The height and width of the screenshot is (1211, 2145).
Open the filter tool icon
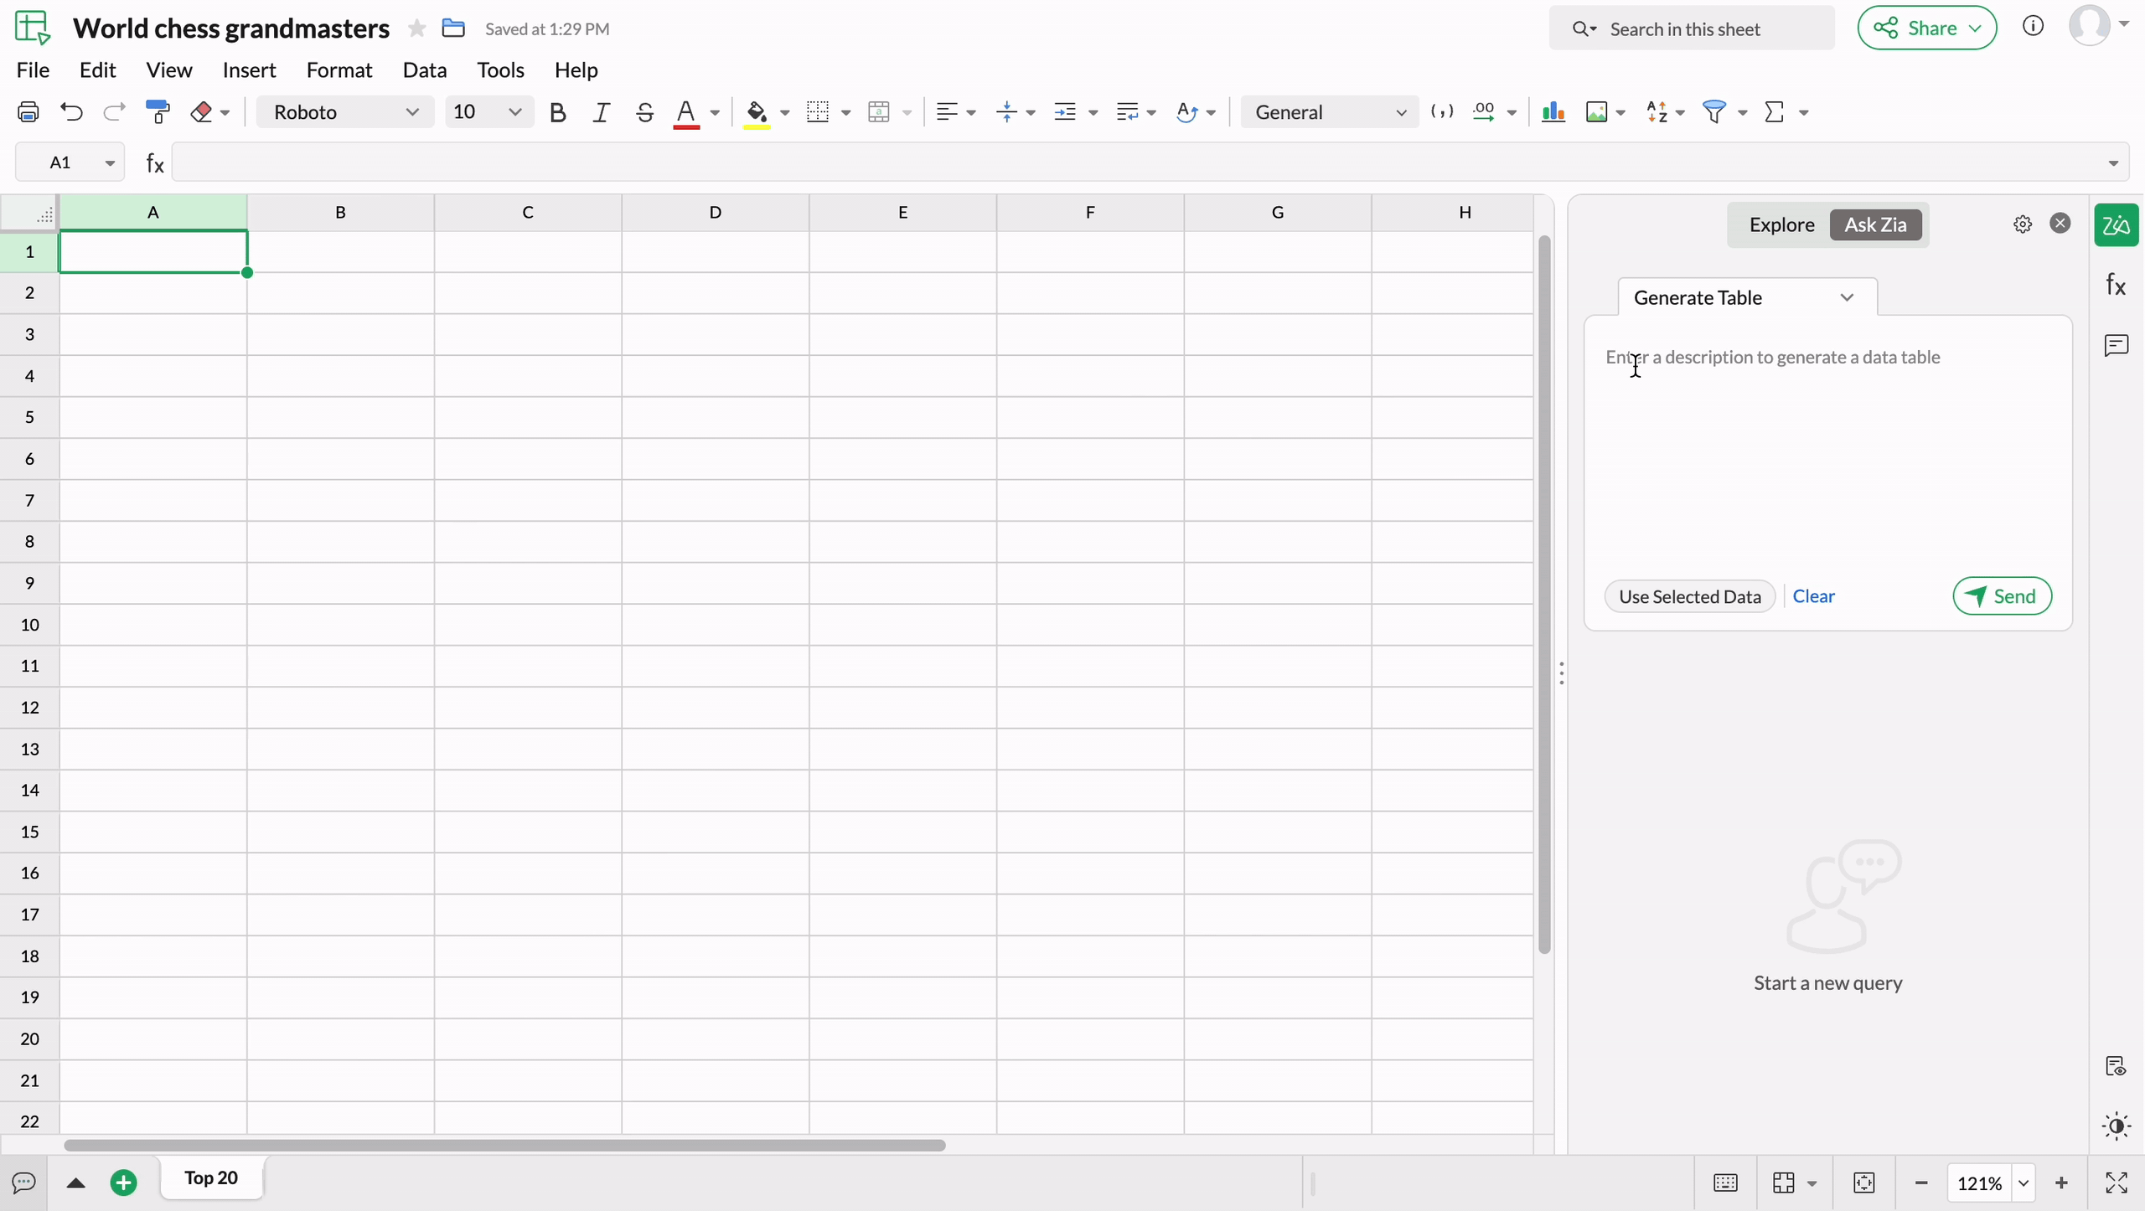pos(1714,111)
